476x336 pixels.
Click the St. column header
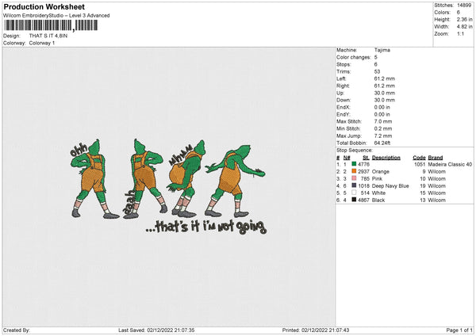point(366,157)
